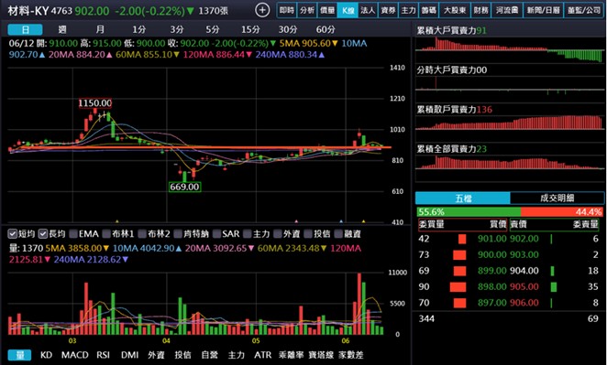Screen dimensions: 607x365
Task: Open the 價量 price-volume tab
Action: [327, 10]
